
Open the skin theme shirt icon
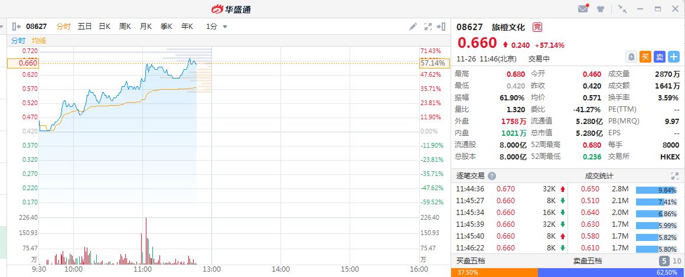point(601,9)
